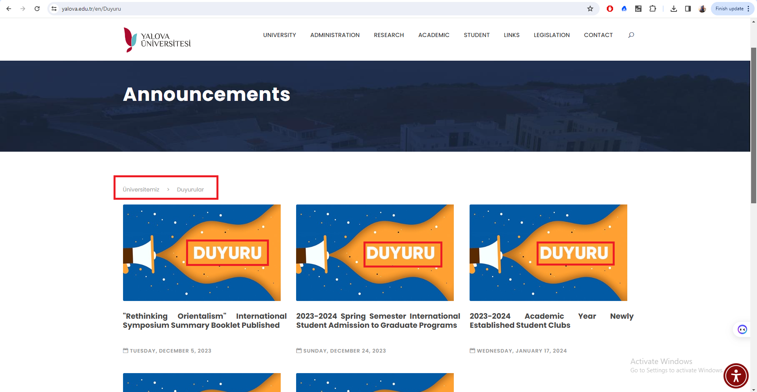
Task: Open the Newly Established Student Clubs thumbnail
Action: coord(548,253)
